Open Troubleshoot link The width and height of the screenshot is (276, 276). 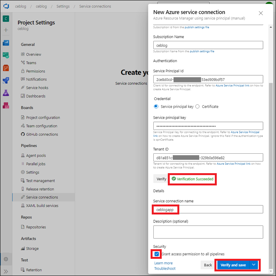(x=165, y=269)
